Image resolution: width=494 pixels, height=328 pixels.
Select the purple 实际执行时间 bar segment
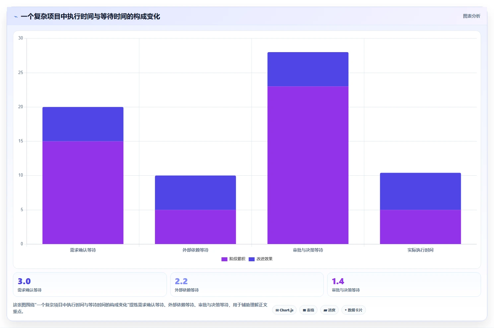pyautogui.click(x=420, y=227)
